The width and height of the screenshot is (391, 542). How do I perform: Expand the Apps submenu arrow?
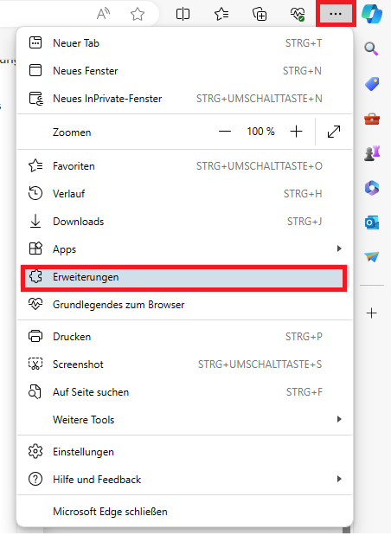point(339,248)
